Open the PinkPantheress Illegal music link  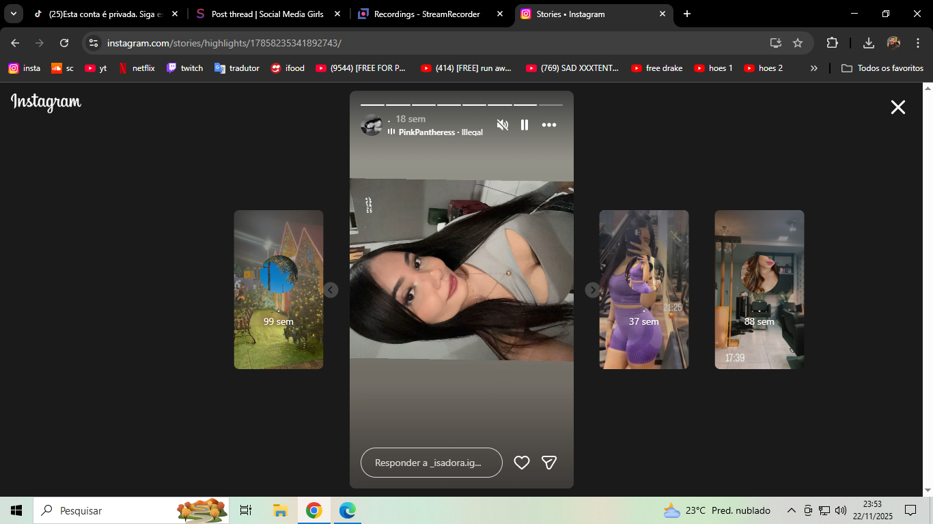(440, 132)
